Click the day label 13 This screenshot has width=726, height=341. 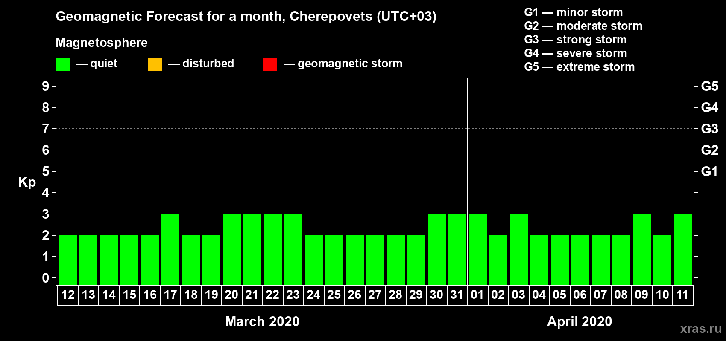(88, 295)
